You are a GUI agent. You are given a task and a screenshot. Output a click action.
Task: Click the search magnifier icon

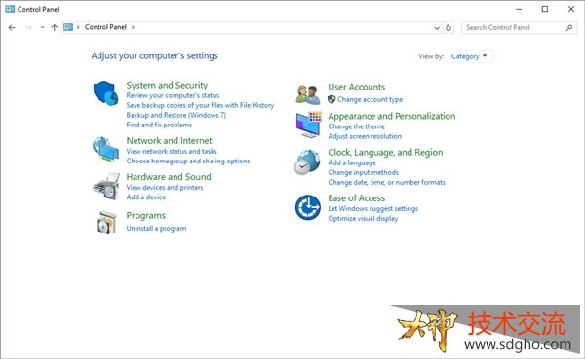569,27
